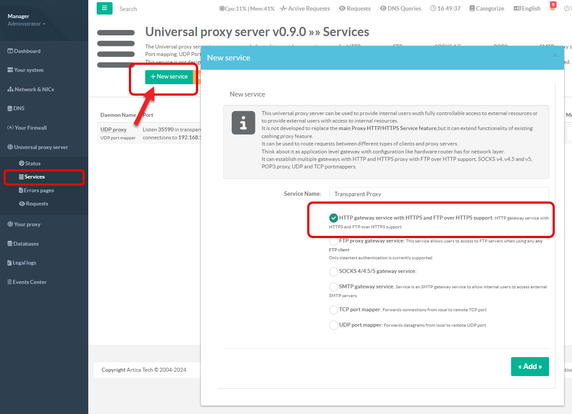Viewport: 572px width, 414px height.
Task: Go to Dashboard in sidebar
Action: [x=27, y=51]
